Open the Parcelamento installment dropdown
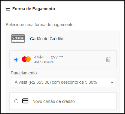Screen dimensions: 125x114 pyautogui.click(x=63, y=82)
